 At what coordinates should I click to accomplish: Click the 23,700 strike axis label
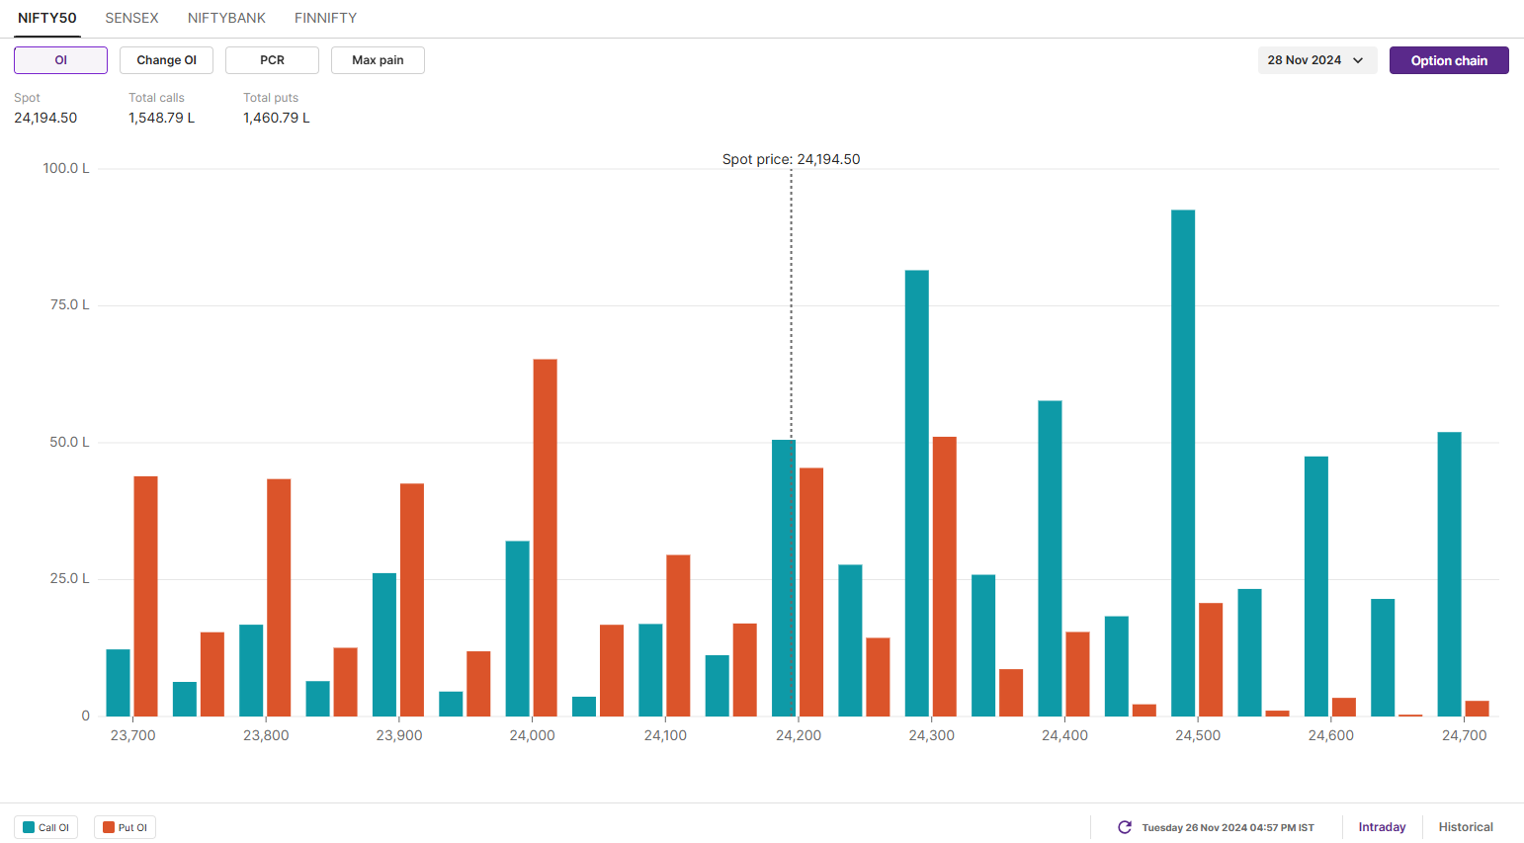click(x=132, y=735)
